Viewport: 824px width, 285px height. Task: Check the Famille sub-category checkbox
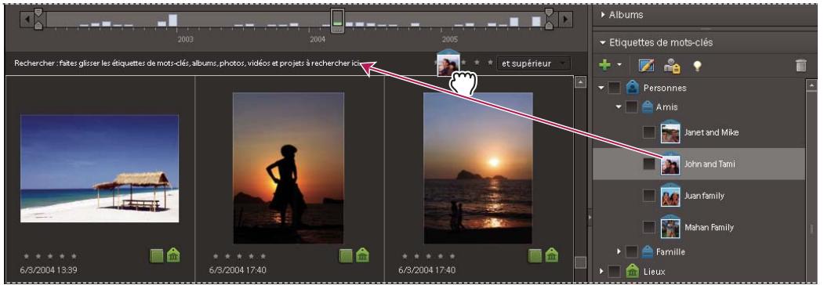click(x=632, y=252)
